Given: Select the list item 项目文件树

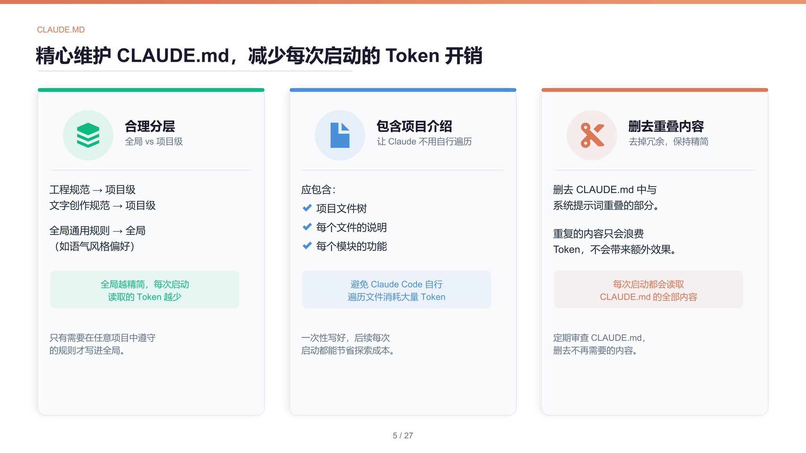Looking at the screenshot, I should coord(342,208).
